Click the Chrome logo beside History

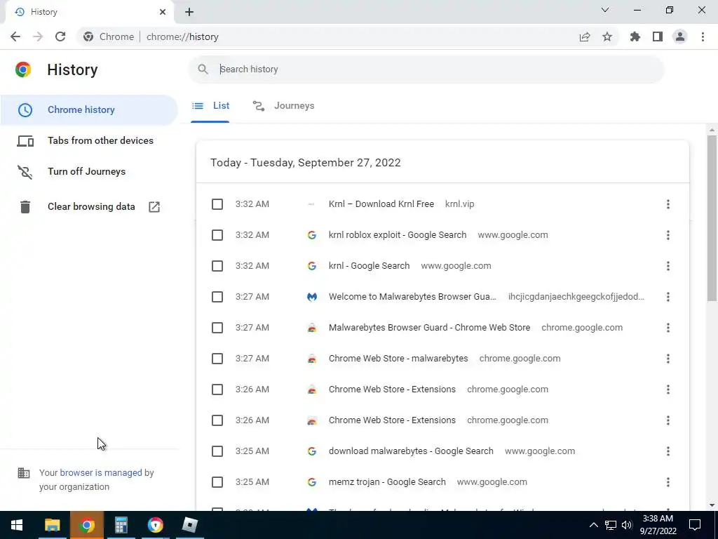23,69
